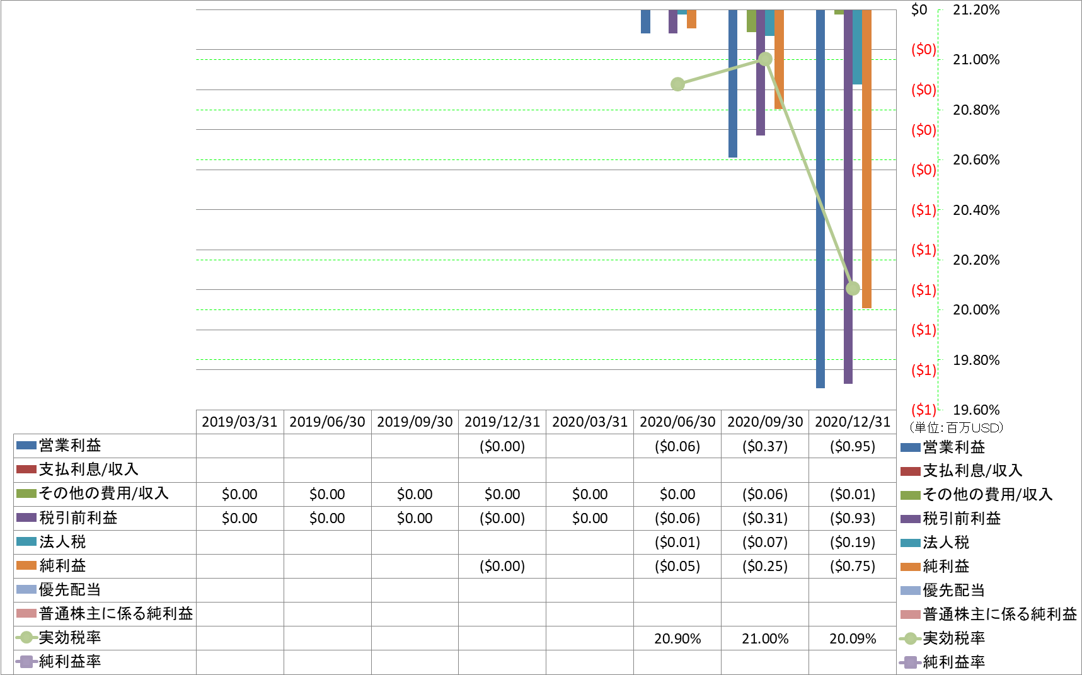Select the 純利益率 marker icon in right legend
The width and height of the screenshot is (1082, 675).
click(x=911, y=662)
